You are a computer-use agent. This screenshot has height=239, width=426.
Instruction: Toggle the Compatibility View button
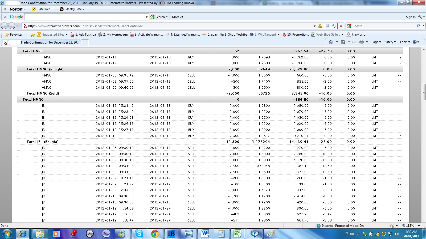click(327, 26)
